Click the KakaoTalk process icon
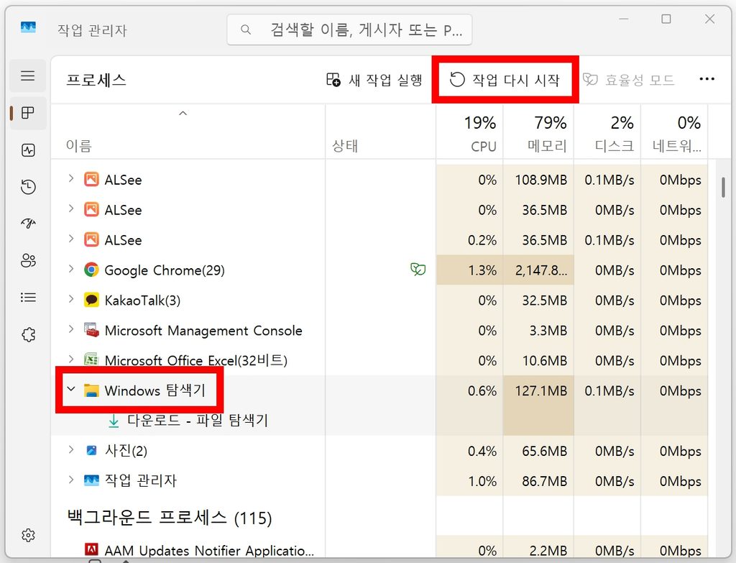The height and width of the screenshot is (563, 736). point(91,300)
